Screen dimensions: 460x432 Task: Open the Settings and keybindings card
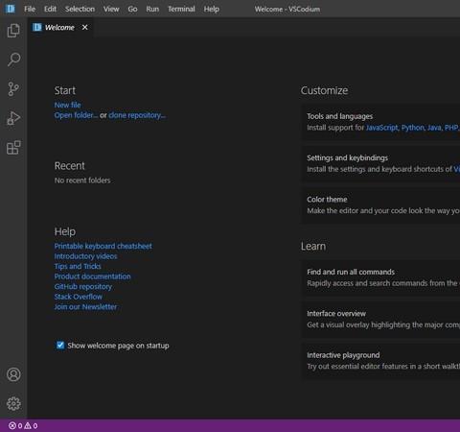point(381,163)
